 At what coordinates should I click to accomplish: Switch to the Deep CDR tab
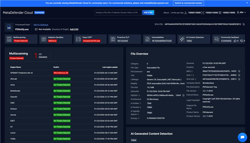coord(90,39)
